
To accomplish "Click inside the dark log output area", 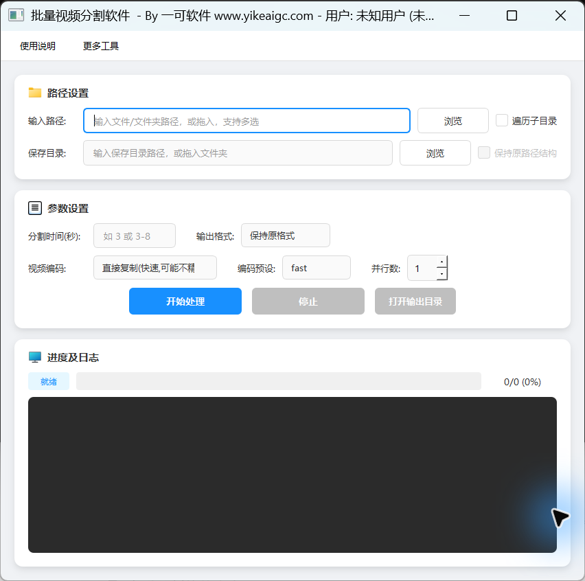I will coord(292,475).
